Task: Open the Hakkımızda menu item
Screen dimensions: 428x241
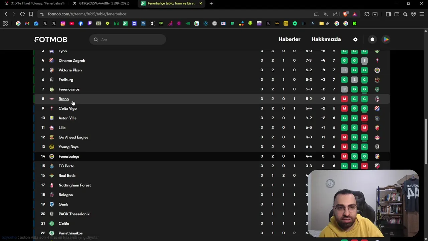Action: point(326,39)
